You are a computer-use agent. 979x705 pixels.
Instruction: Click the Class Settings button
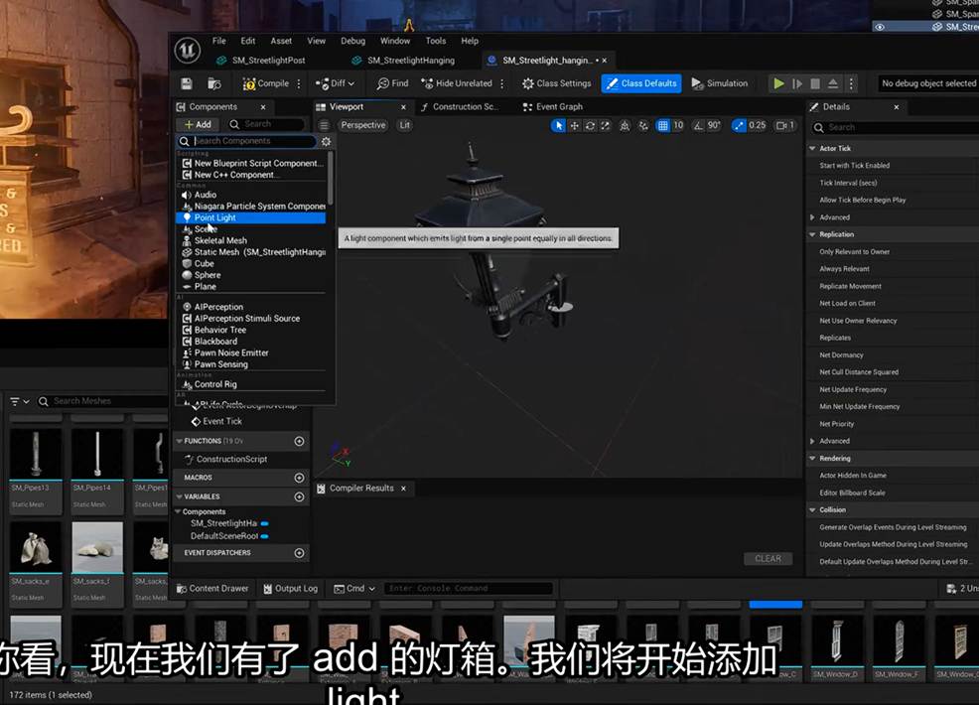click(556, 83)
